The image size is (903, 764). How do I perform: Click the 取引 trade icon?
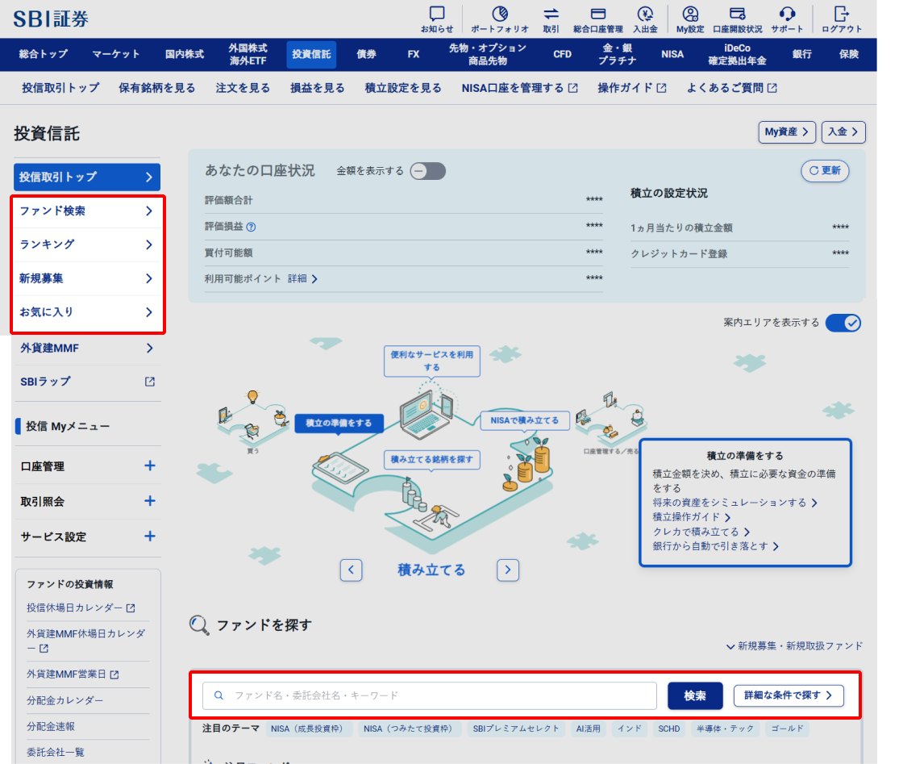(x=551, y=19)
